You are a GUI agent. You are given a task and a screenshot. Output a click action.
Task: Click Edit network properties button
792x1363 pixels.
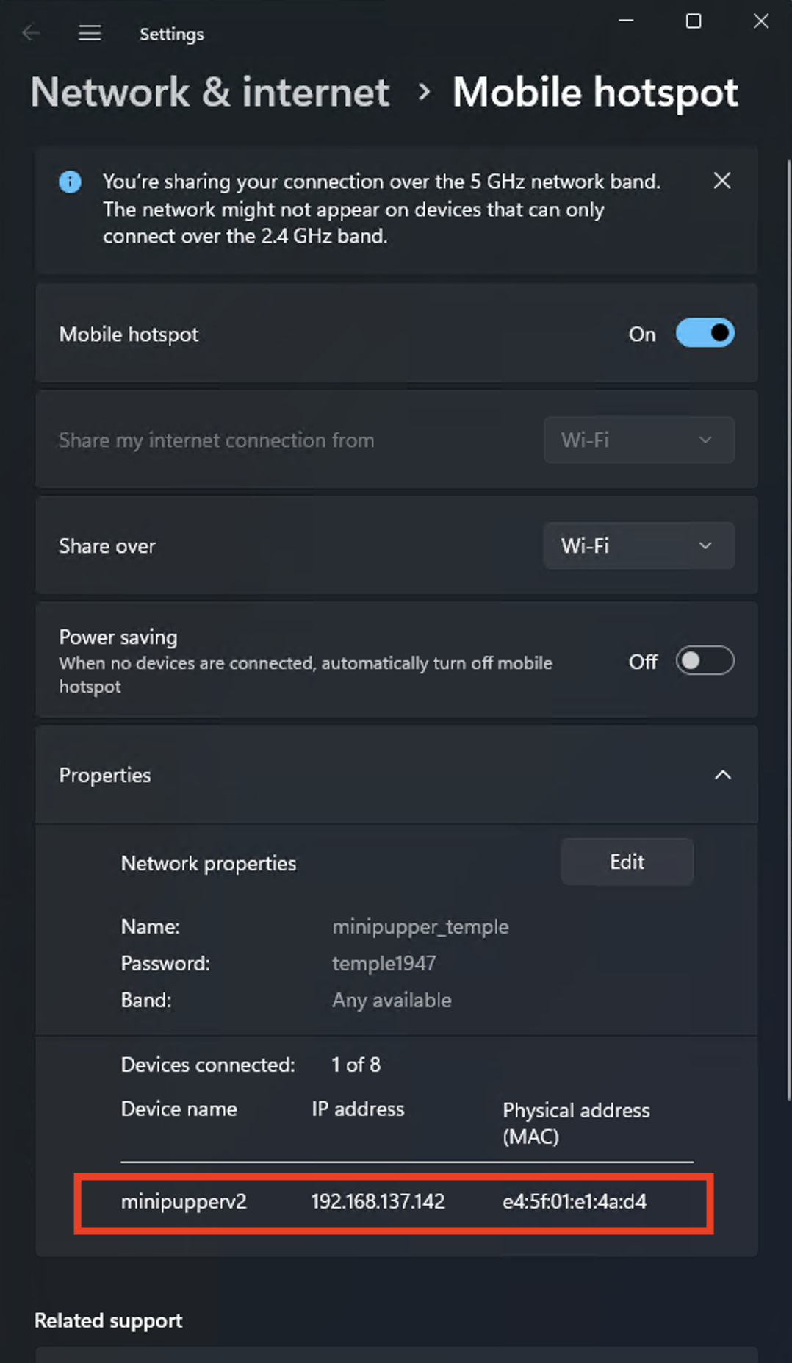coord(626,862)
